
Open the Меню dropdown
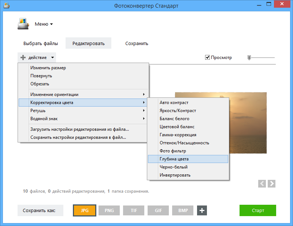point(44,24)
